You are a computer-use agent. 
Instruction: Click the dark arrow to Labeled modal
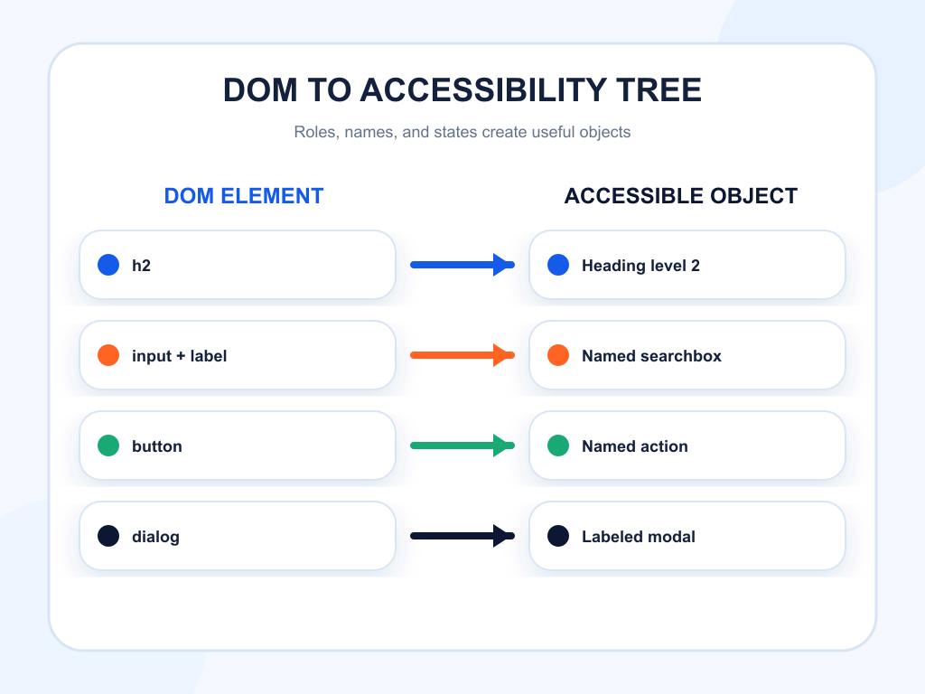point(462,536)
